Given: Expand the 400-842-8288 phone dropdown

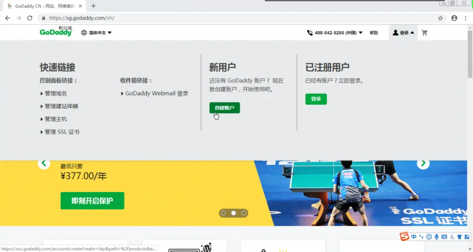Looking at the screenshot, I should [x=339, y=32].
